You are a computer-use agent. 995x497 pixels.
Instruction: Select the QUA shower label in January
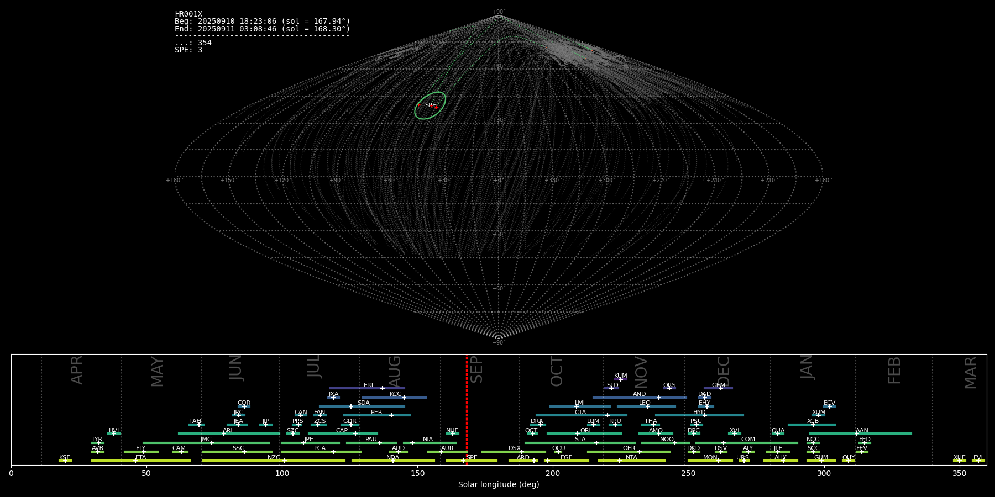click(x=778, y=431)
